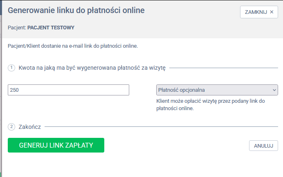This screenshot has height=177, width=283.
Task: Expand the chevron arrow of payment type dropdown
Action: 274,90
